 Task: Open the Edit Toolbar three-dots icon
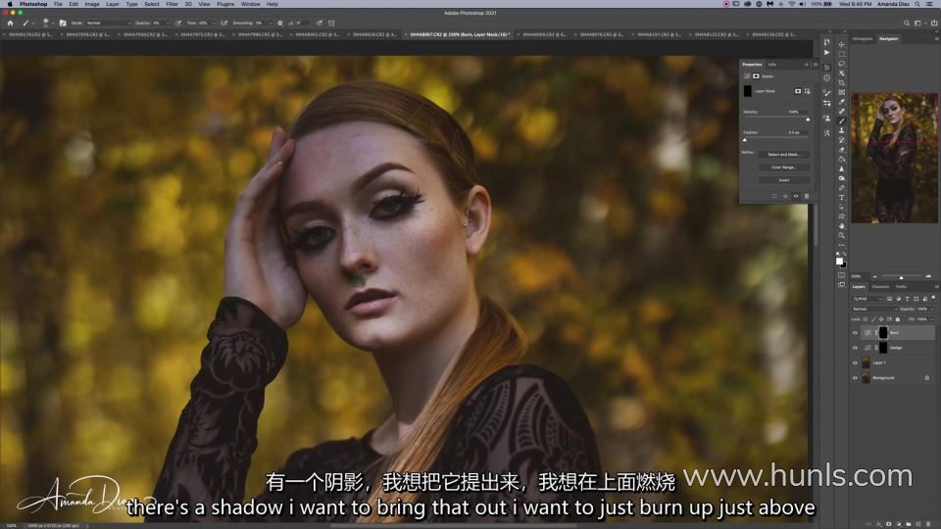click(x=842, y=245)
